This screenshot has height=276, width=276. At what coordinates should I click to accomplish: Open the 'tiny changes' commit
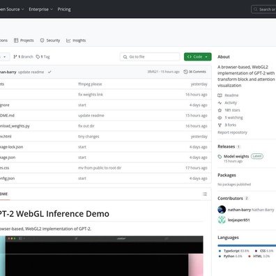coord(89,137)
